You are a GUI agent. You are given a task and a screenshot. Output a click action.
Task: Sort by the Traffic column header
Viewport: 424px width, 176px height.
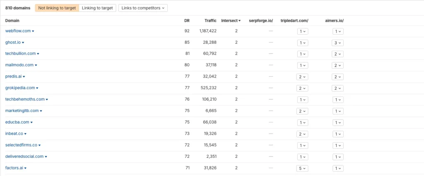pos(210,21)
